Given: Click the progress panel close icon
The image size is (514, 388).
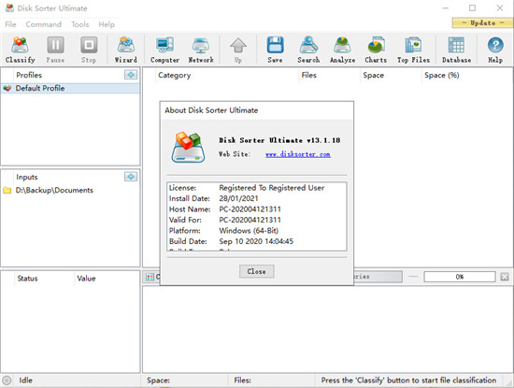Looking at the screenshot, I should pos(505,277).
